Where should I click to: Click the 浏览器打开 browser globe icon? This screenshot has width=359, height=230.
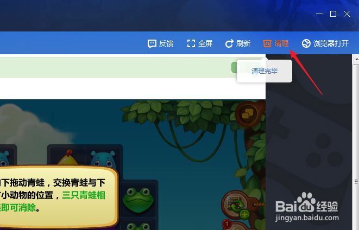tap(306, 43)
